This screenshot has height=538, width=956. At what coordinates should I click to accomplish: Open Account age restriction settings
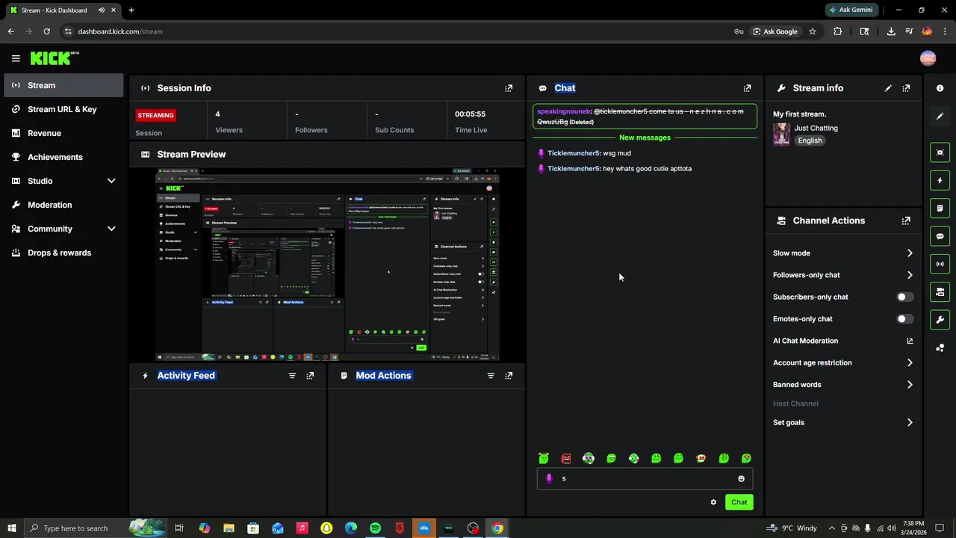pos(843,363)
